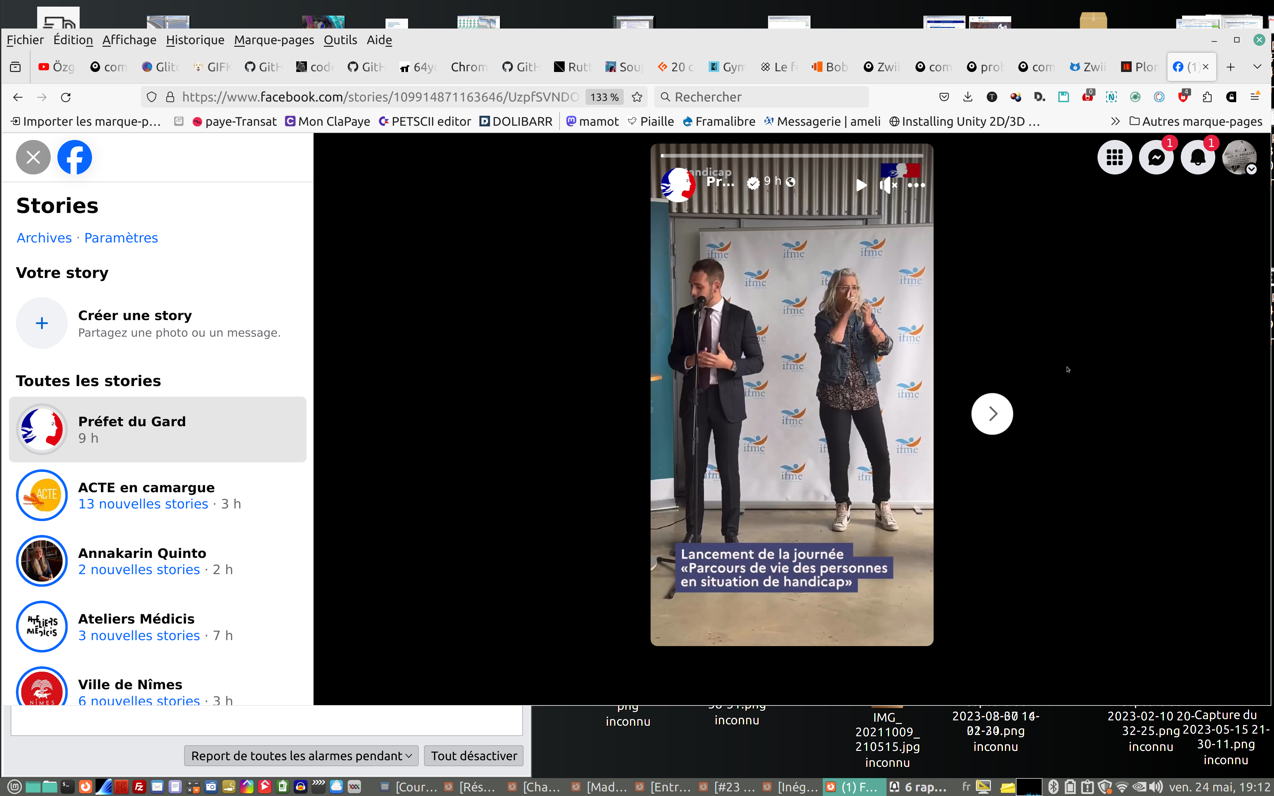Bookmark page with star icon

637,97
